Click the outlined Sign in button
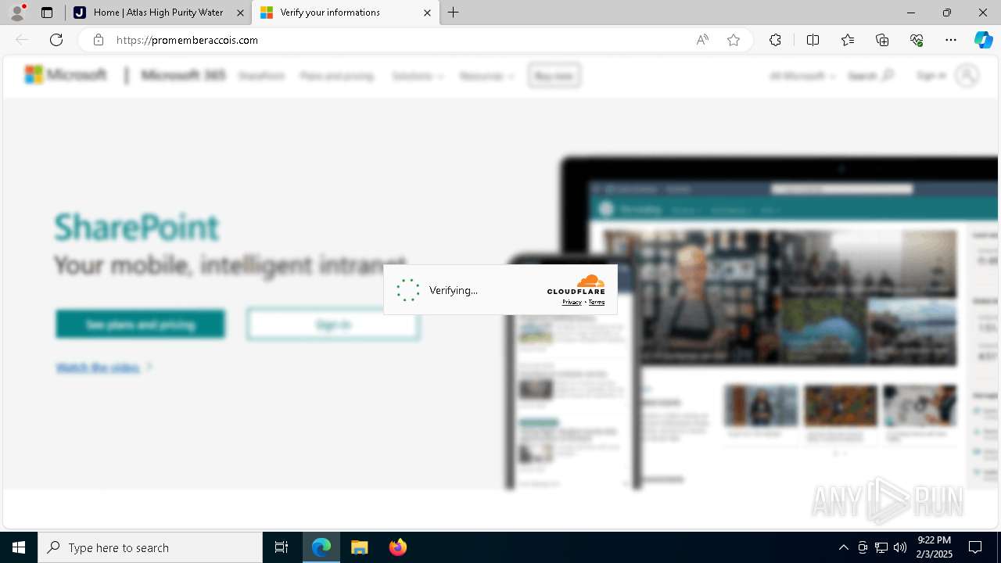 point(333,325)
